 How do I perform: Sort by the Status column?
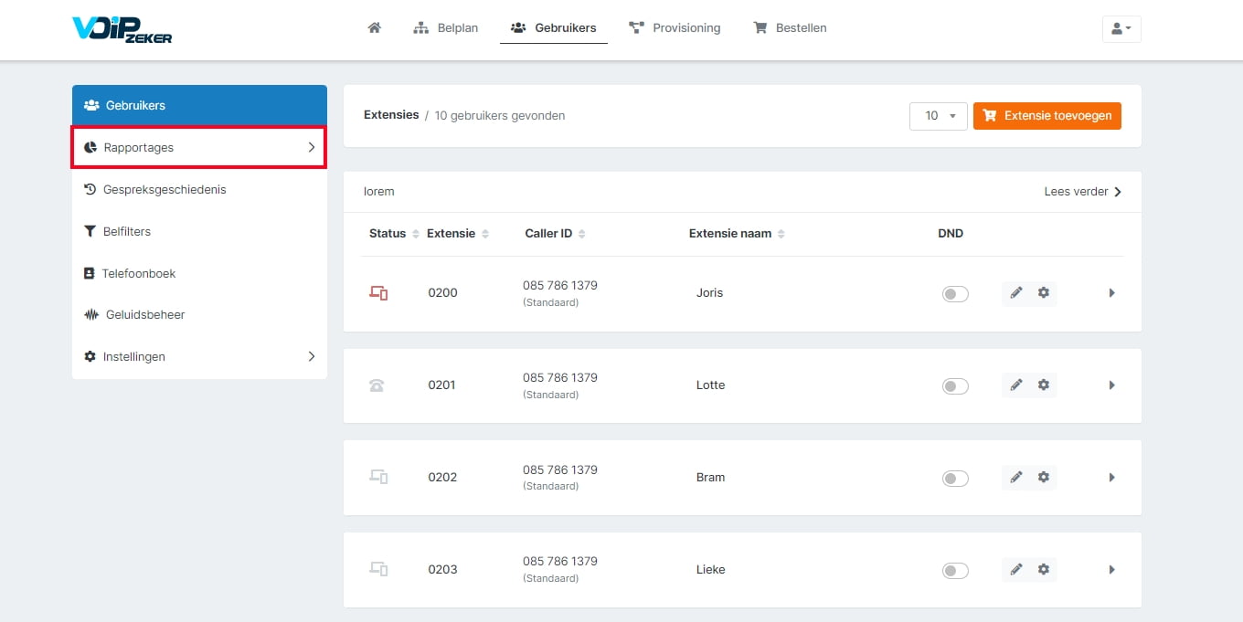click(x=394, y=234)
